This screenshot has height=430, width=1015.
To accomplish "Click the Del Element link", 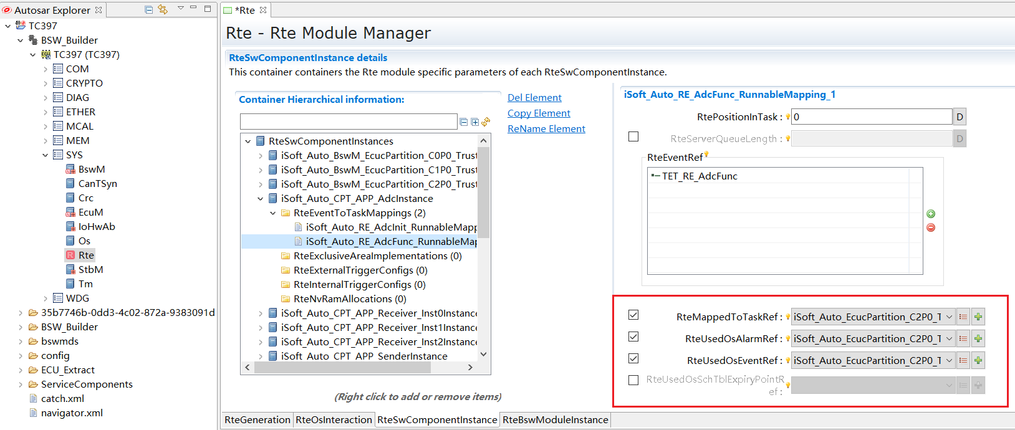I will (x=534, y=98).
